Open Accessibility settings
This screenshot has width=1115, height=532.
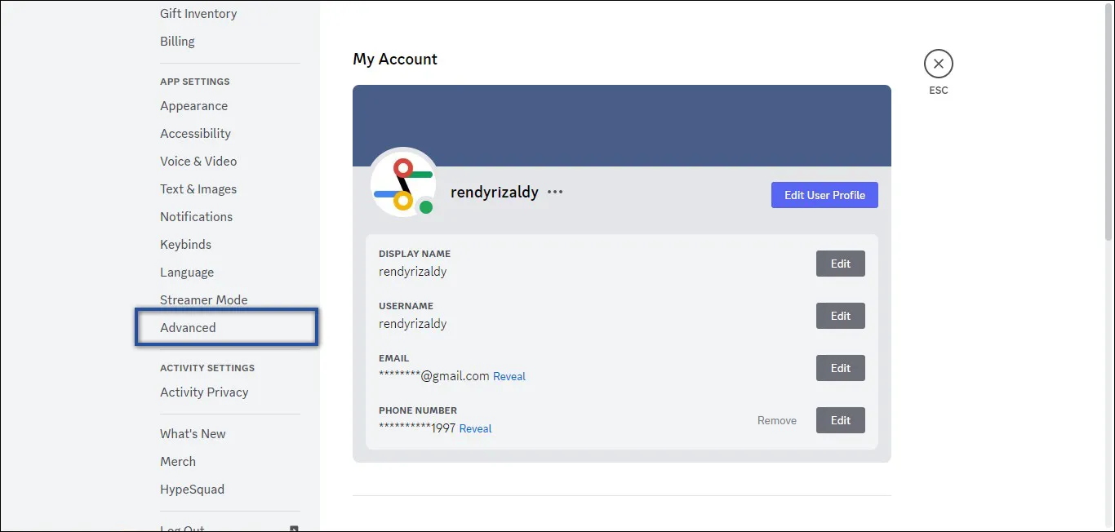point(195,133)
